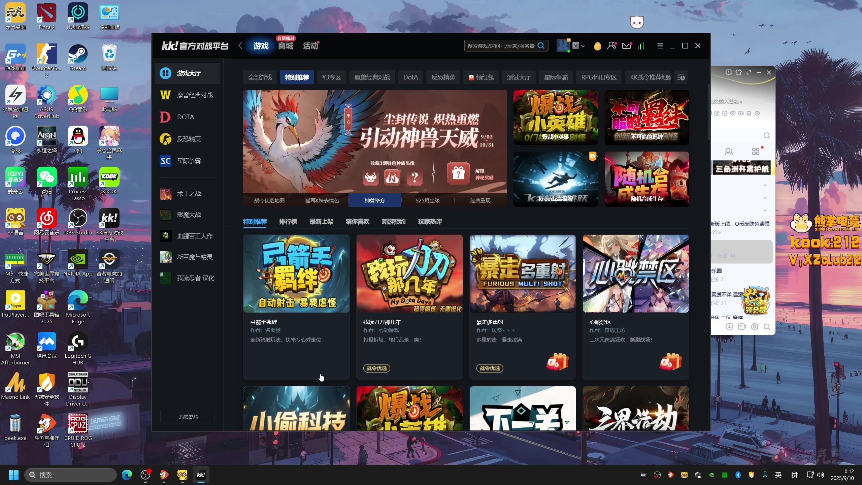
Task: Show the 战令优选地图 banner slide
Action: pyautogui.click(x=269, y=200)
